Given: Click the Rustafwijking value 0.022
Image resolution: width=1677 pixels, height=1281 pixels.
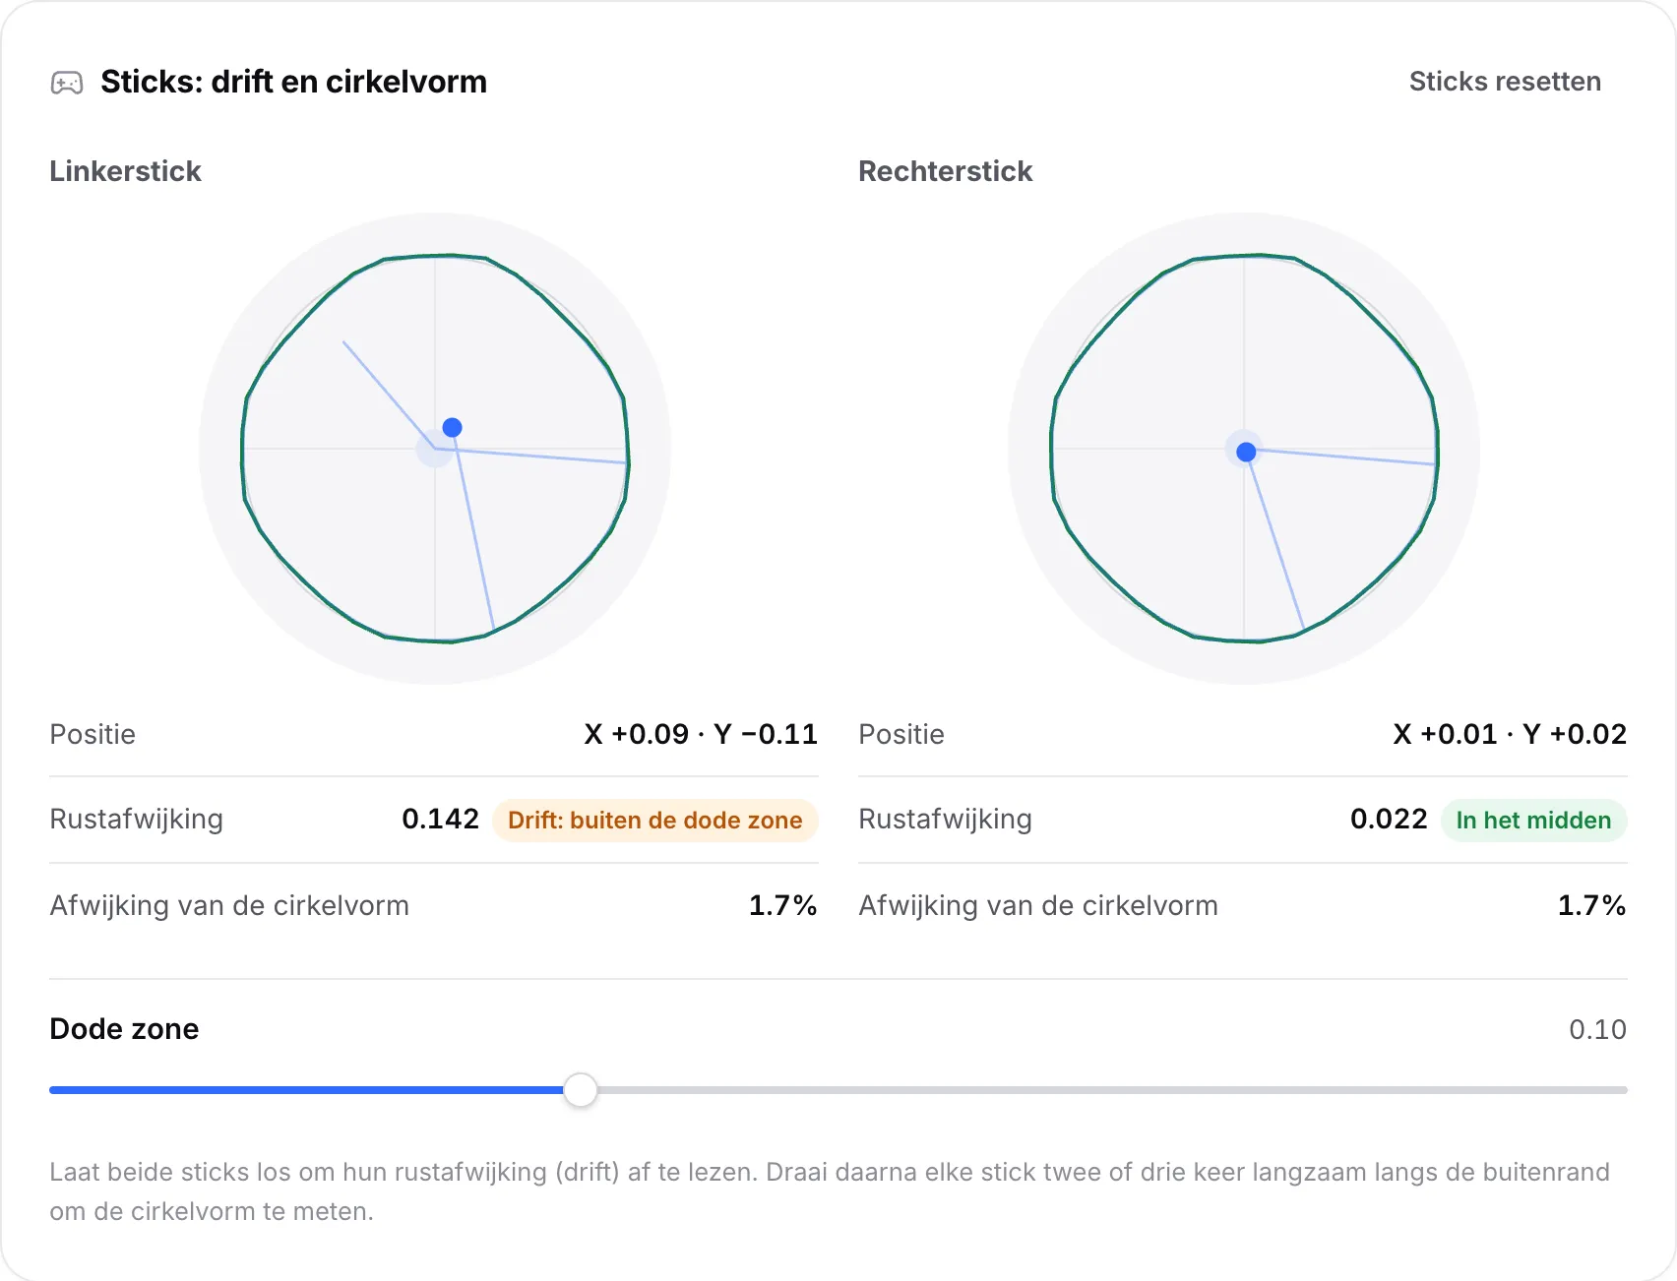Looking at the screenshot, I should coord(1388,819).
